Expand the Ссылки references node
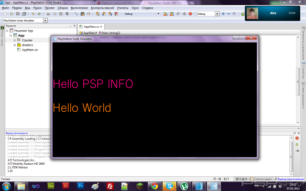This screenshot has height=191, width=306. (15, 40)
